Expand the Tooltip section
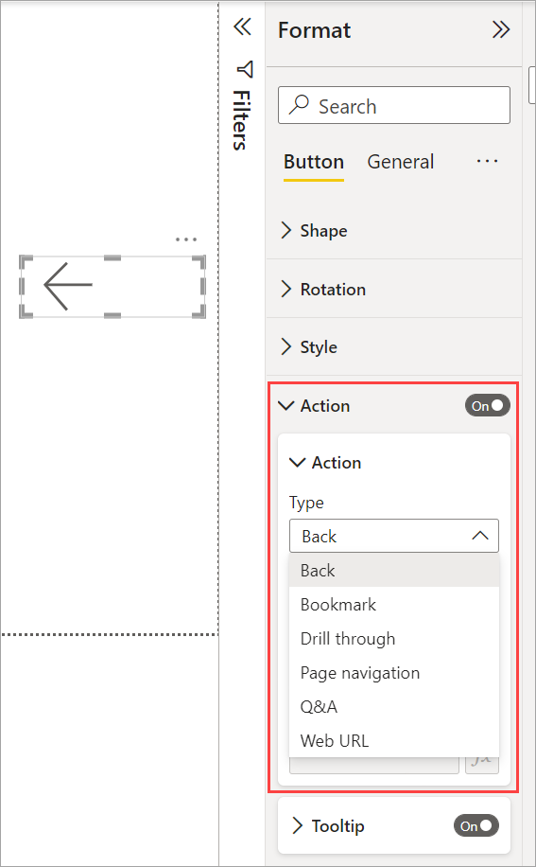The height and width of the screenshot is (867, 536). 298,826
